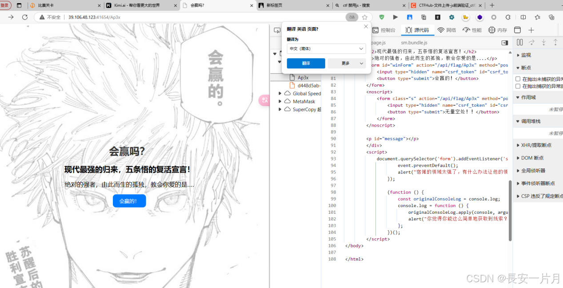Click the step into debugger arrow
Image resolution: width=563 pixels, height=288 pixels.
coord(543,42)
